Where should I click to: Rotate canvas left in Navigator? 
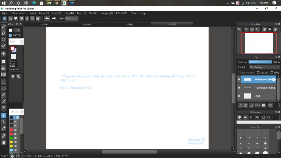(x=264, y=29)
